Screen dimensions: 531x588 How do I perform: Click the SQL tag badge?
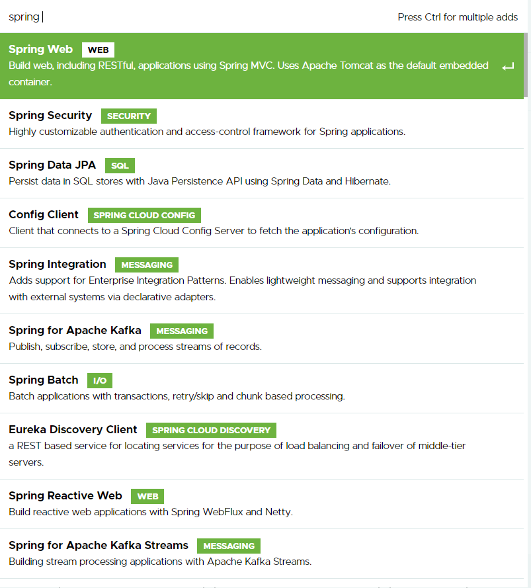(120, 165)
